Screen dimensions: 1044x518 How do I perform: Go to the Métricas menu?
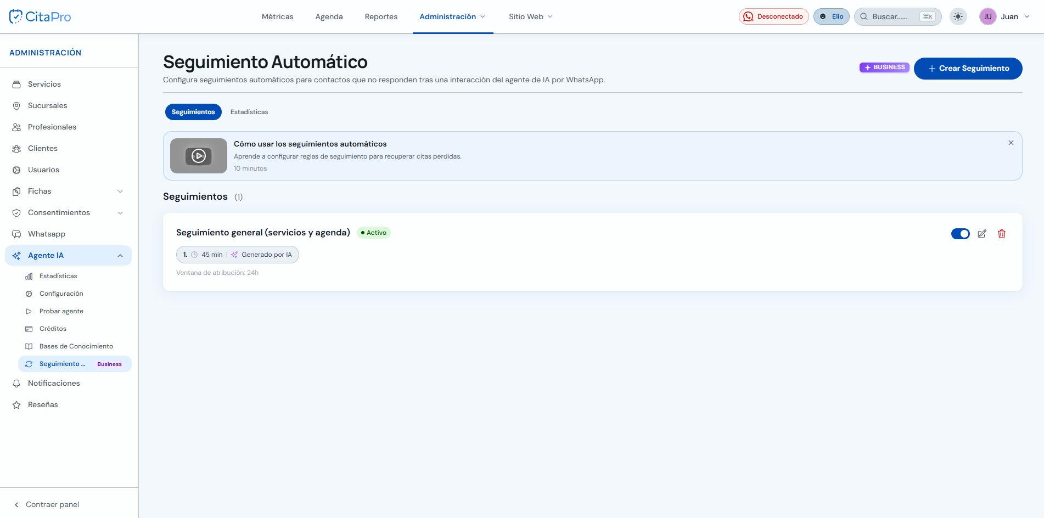[277, 16]
